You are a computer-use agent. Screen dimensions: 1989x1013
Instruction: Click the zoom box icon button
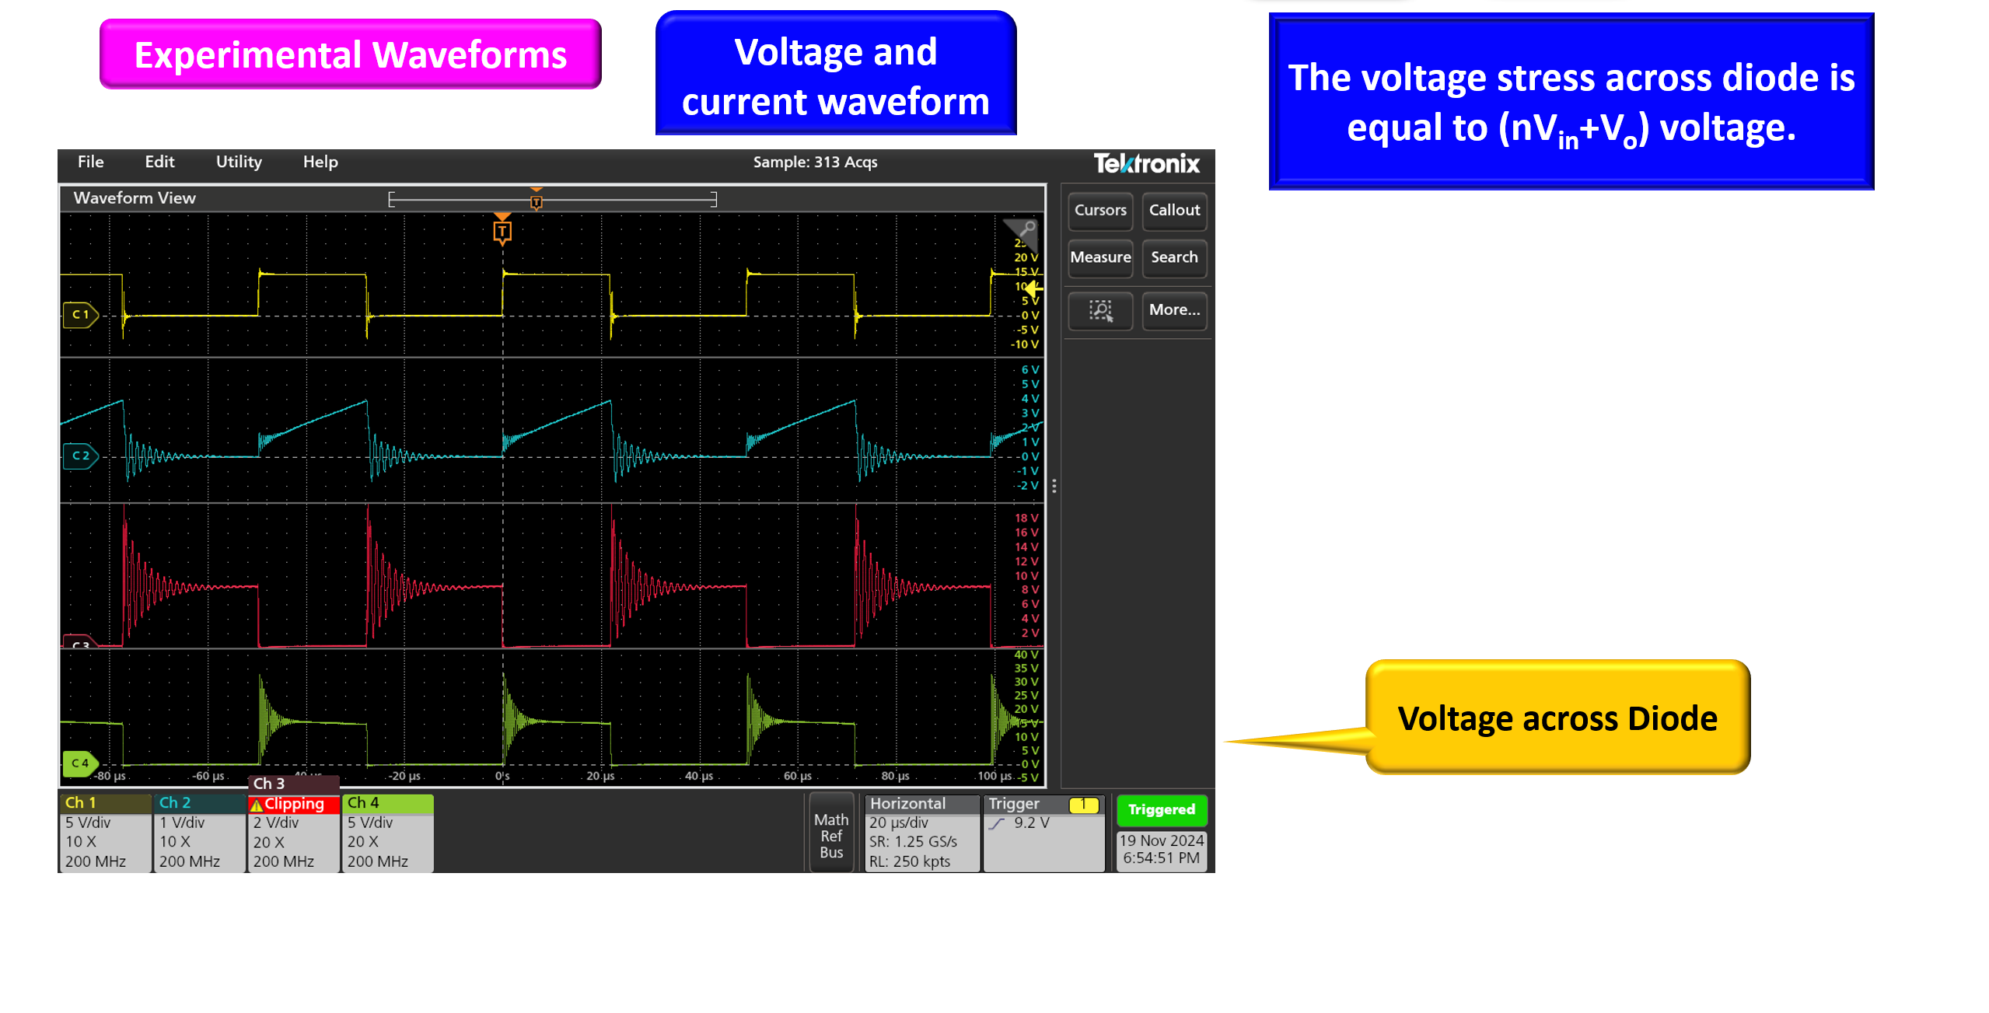(1099, 310)
